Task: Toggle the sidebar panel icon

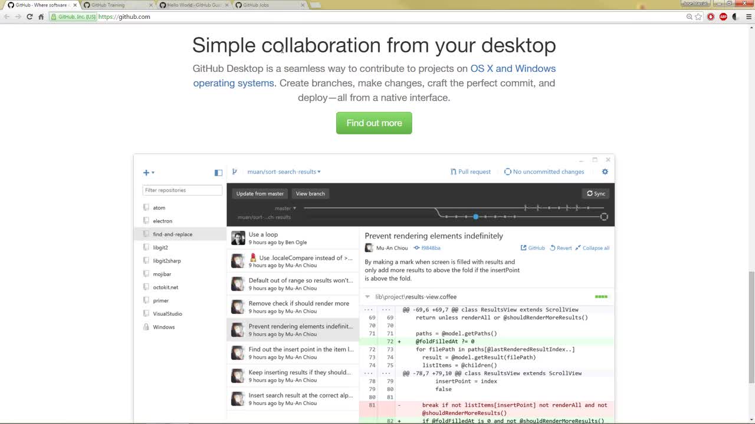Action: [218, 173]
